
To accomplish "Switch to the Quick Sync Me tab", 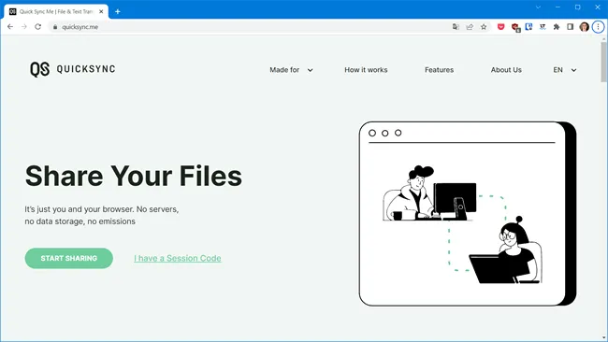I will click(56, 11).
